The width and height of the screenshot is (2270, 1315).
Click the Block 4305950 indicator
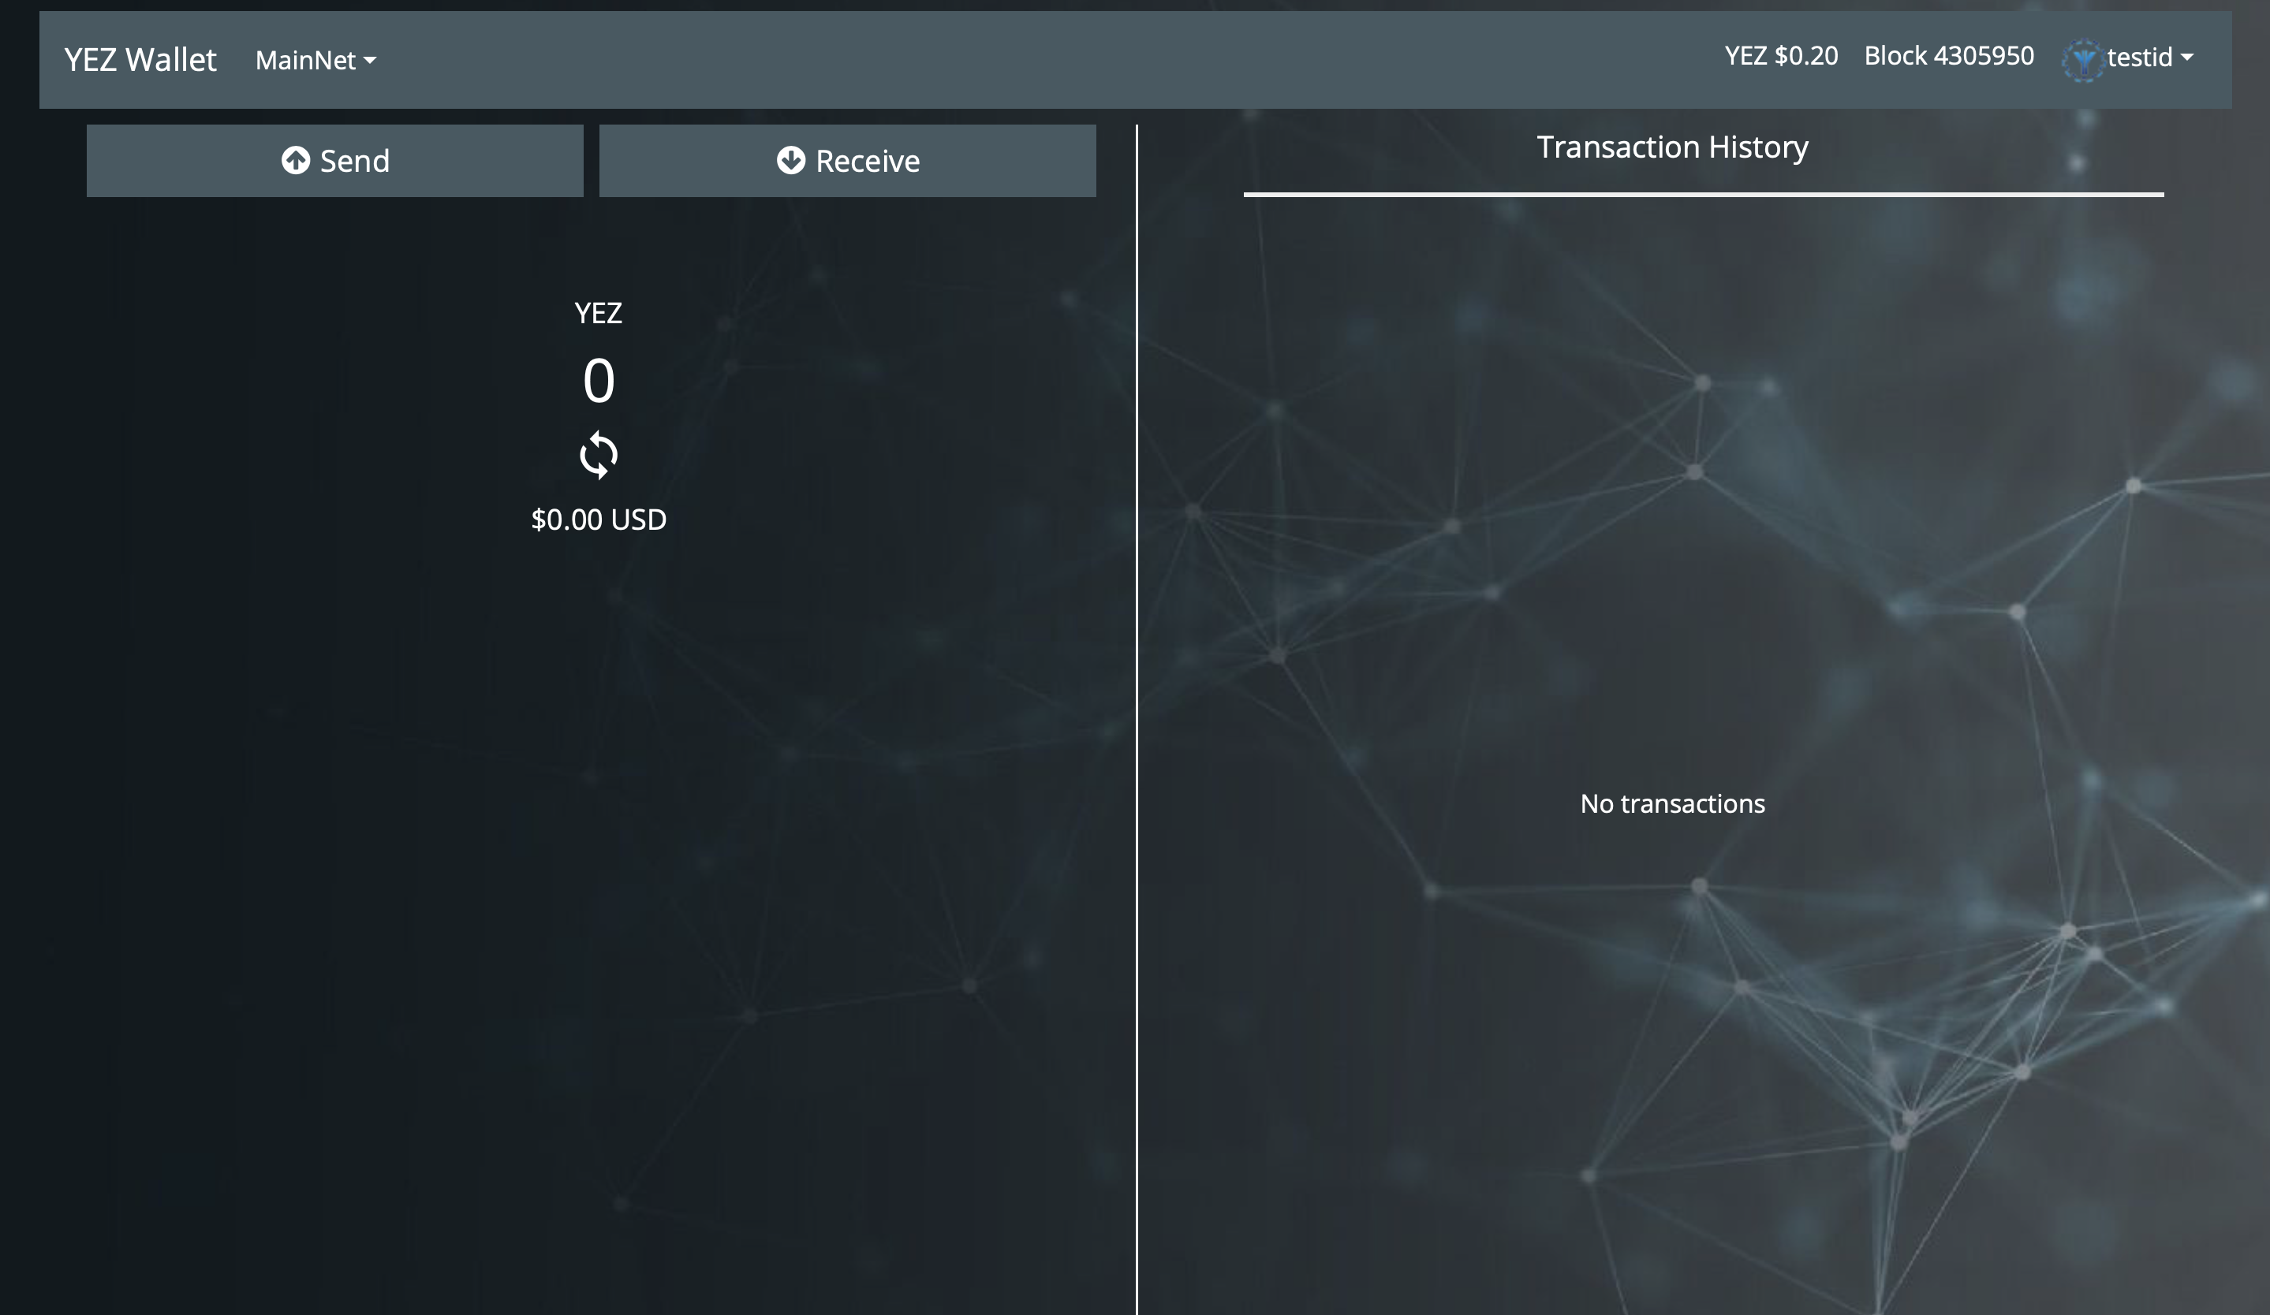[1948, 56]
